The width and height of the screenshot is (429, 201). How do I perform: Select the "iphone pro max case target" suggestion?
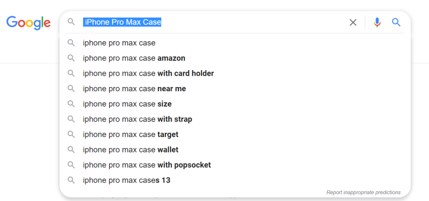(x=235, y=135)
